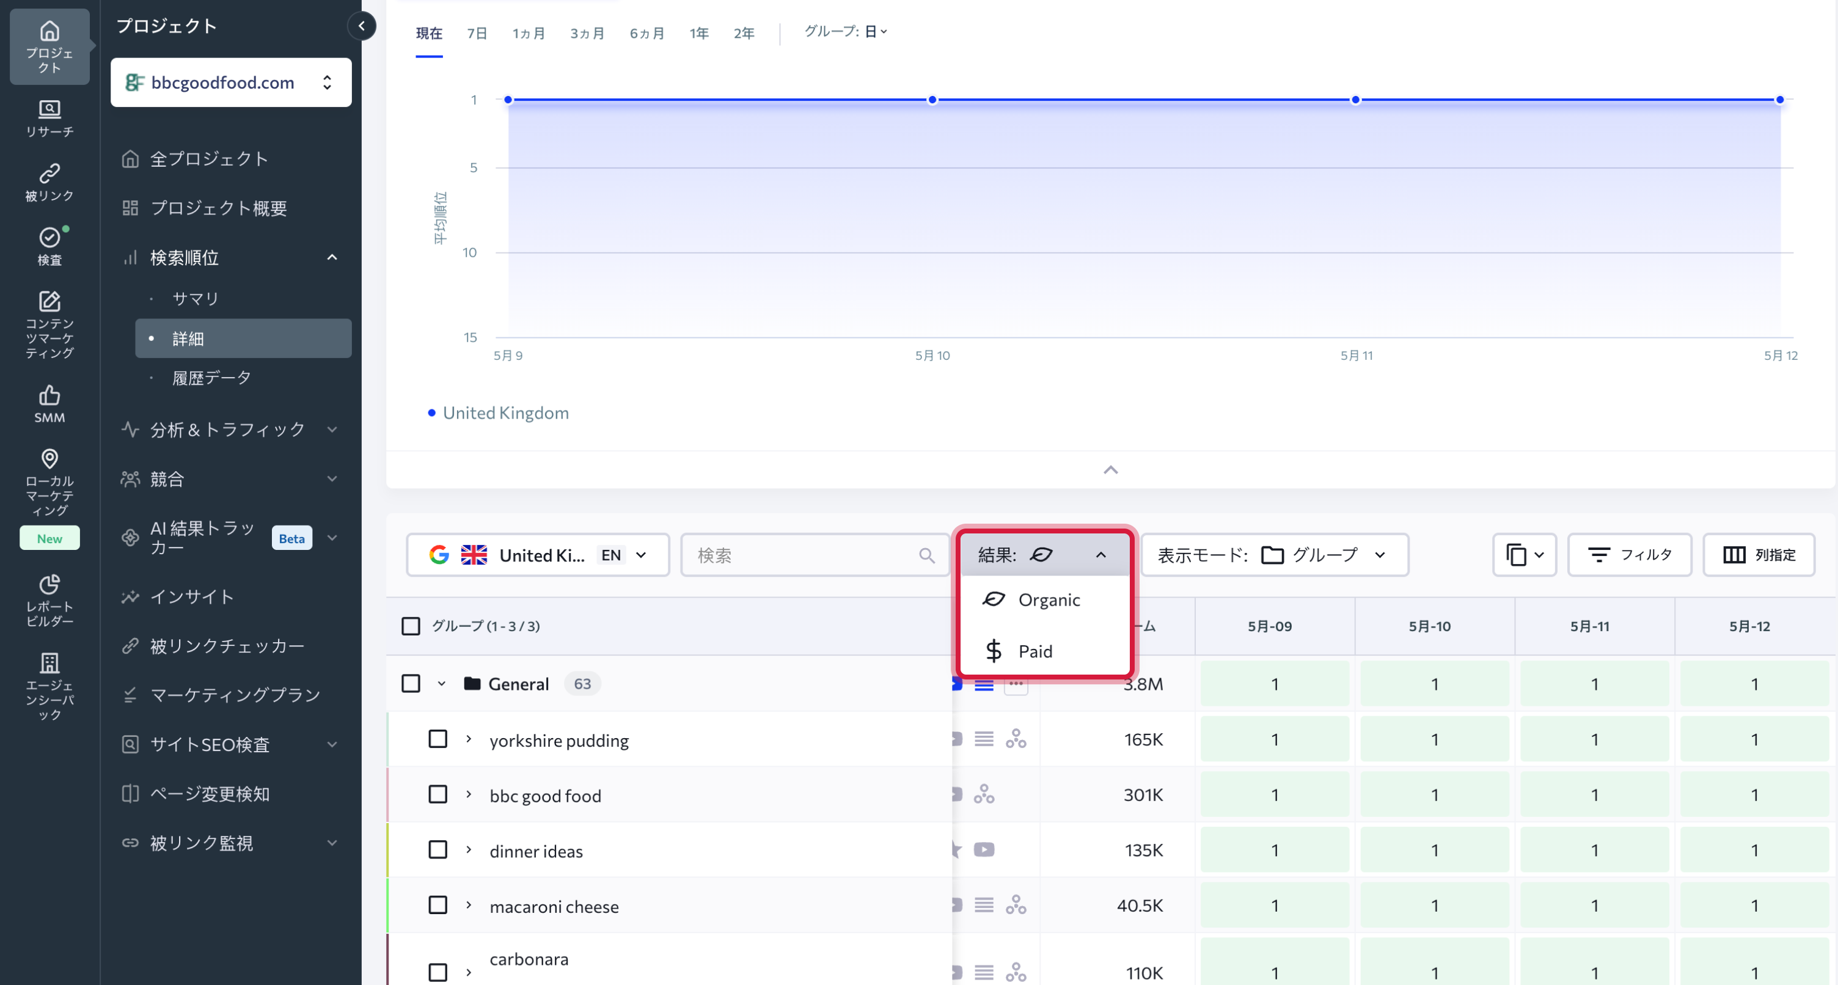1838x985 pixels.
Task: Open the display mode Group dropdown
Action: point(1275,555)
